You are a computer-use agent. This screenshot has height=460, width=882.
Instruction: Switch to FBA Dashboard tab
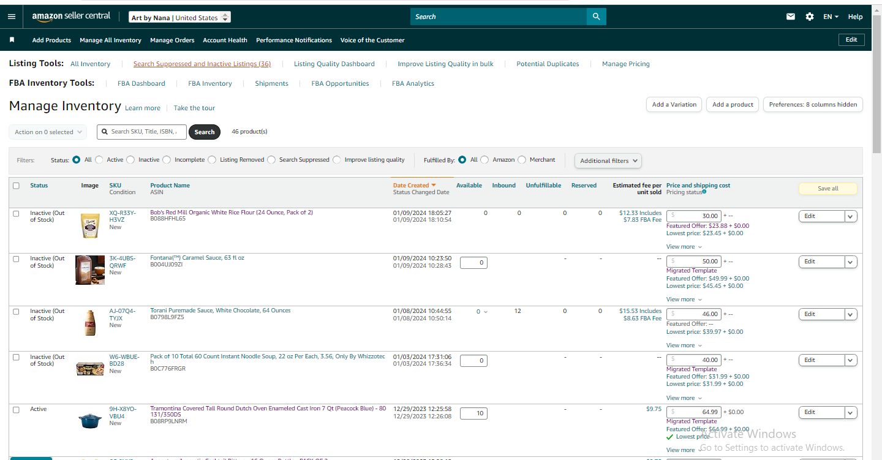click(x=141, y=83)
